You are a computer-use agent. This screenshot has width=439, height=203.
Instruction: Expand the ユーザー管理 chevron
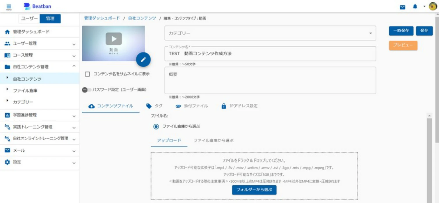74,44
